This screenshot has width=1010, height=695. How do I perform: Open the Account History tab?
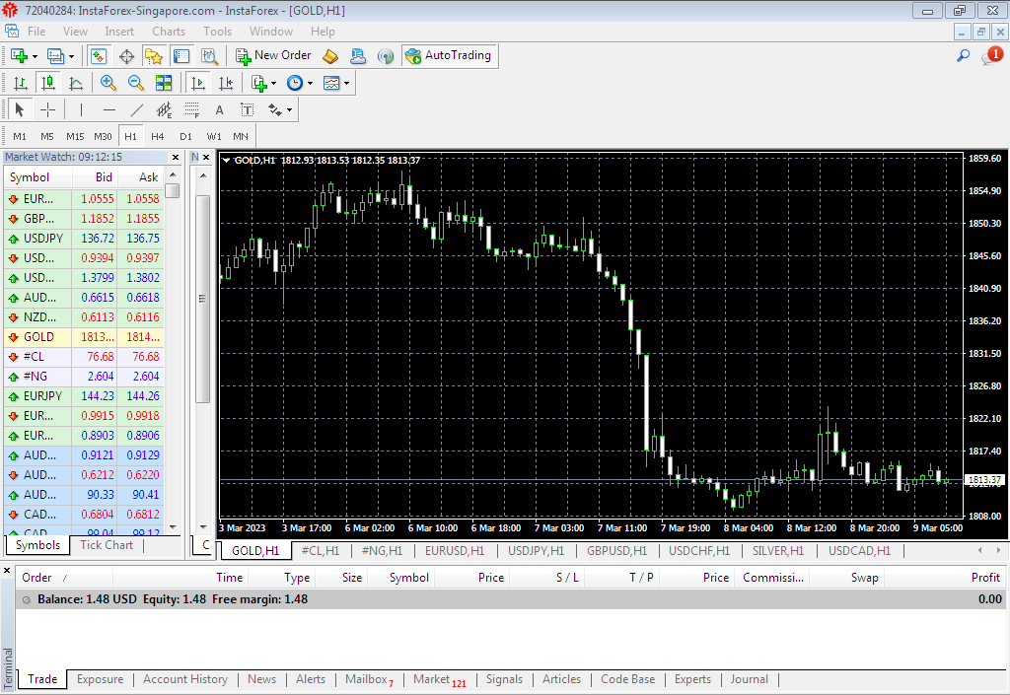[185, 679]
